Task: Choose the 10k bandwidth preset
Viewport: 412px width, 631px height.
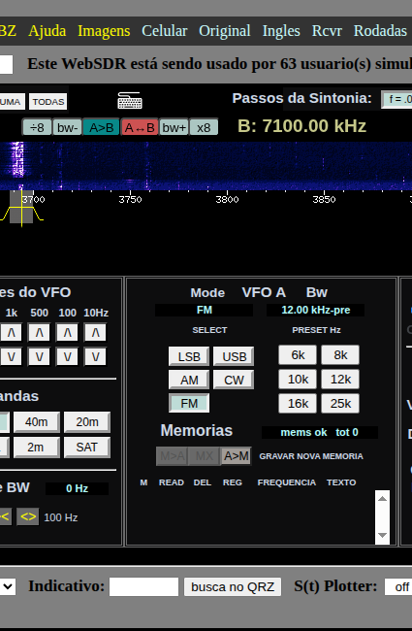Action: tap(298, 380)
